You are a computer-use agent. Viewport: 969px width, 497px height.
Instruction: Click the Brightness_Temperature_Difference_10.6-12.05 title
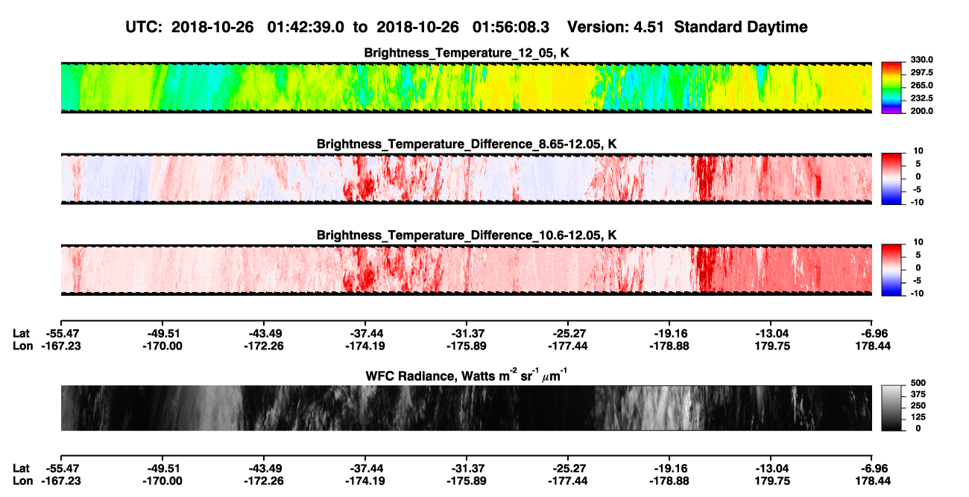466,235
